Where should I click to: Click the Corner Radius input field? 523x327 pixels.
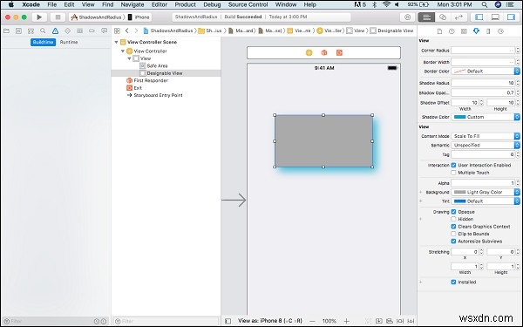pyautogui.click(x=483, y=51)
